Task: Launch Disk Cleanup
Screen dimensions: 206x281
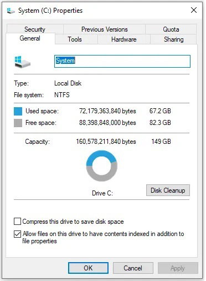Action: [168, 190]
